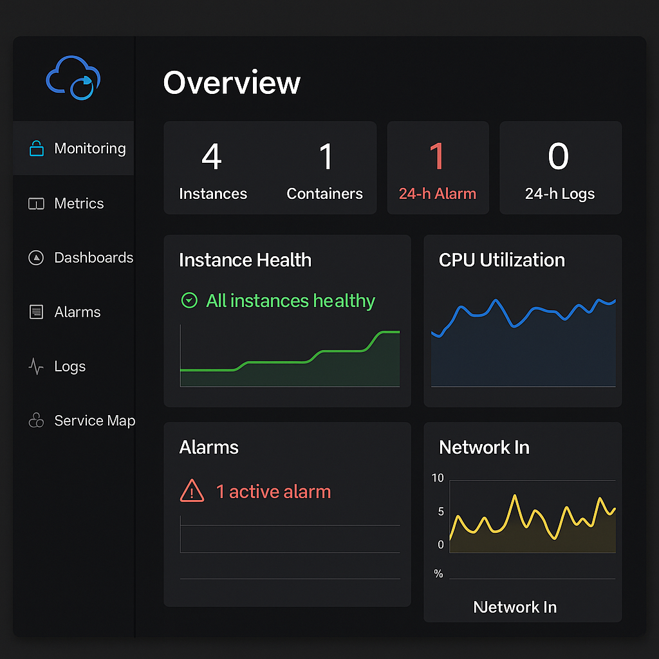Click the Logs pulse icon
Image resolution: width=659 pixels, height=659 pixels.
36,367
